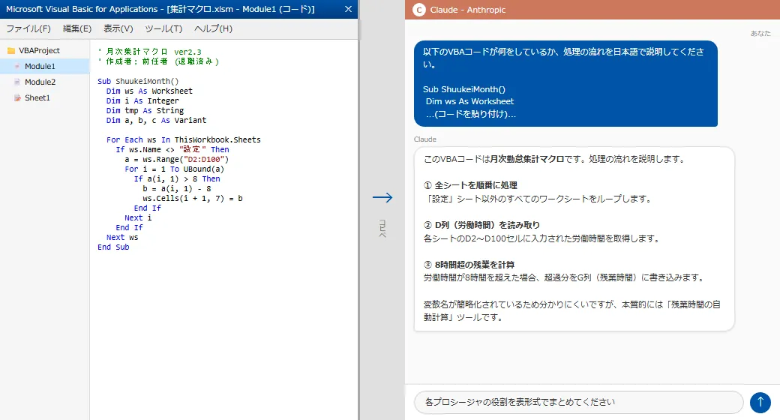Click the Module1 module icon
The height and width of the screenshot is (420, 780).
[x=17, y=66]
